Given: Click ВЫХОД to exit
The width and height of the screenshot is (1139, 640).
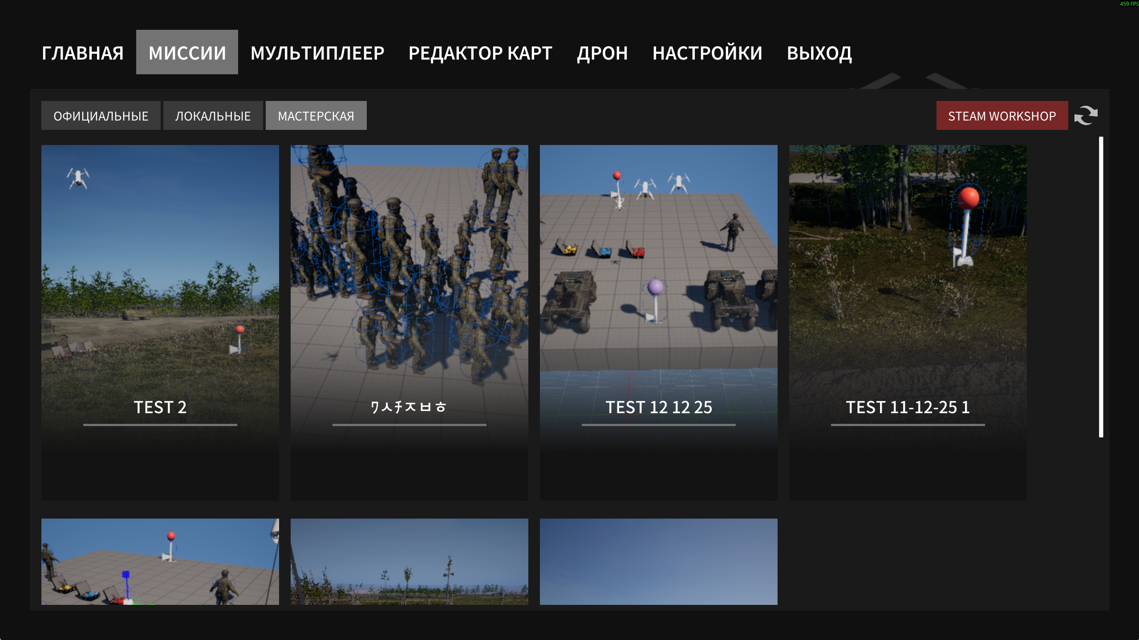Looking at the screenshot, I should pyautogui.click(x=819, y=53).
